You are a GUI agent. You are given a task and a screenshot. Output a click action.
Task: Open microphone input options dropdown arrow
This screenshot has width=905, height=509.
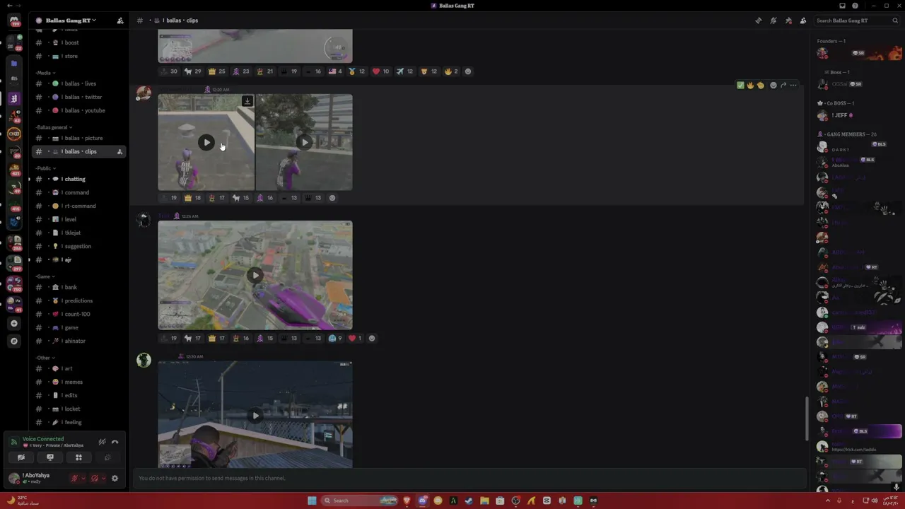tap(83, 479)
